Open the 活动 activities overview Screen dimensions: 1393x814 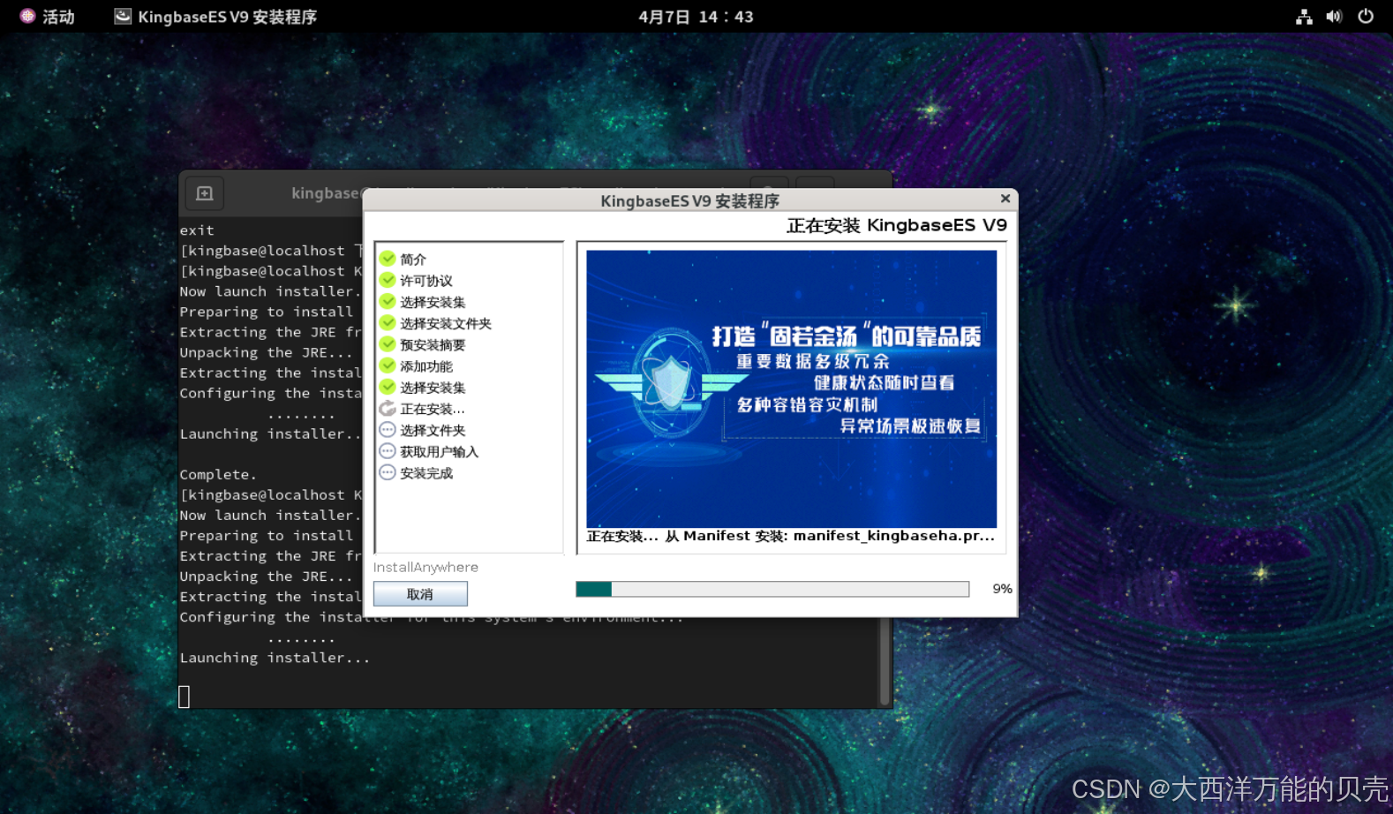coord(48,16)
